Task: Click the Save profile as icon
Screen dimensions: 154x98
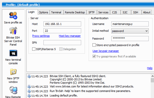Action: (13, 16)
